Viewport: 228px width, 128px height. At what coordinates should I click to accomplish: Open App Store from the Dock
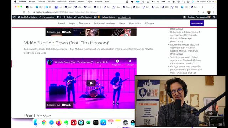pos(103,122)
